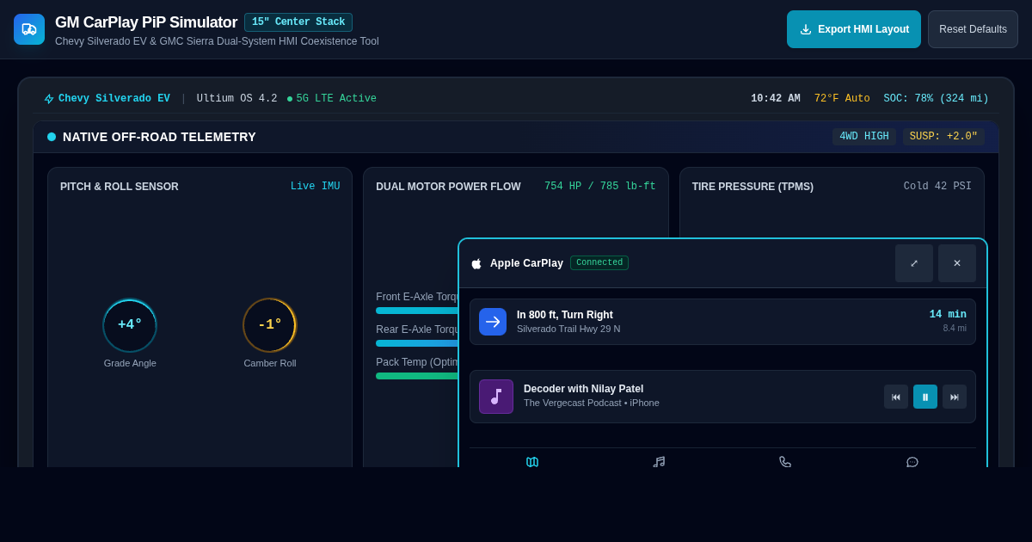Click the SUSP: +2.0" suspension badge
The height and width of the screenshot is (542, 1032).
(x=943, y=137)
